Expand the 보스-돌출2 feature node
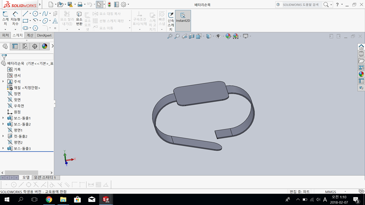Image resolution: width=365 pixels, height=205 pixels. pyautogui.click(x=3, y=124)
